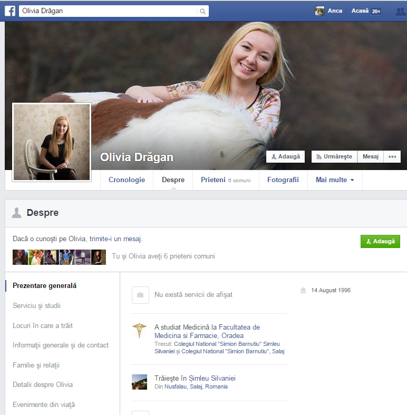Send a message via Mesaj button

pyautogui.click(x=370, y=157)
